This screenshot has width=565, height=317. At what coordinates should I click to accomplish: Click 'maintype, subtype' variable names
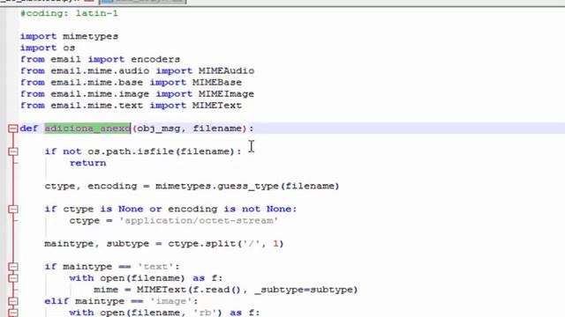(x=97, y=244)
